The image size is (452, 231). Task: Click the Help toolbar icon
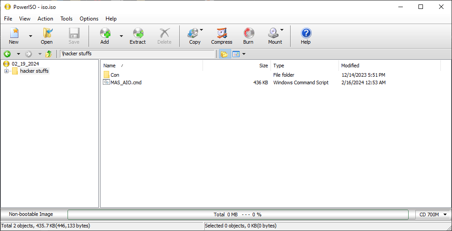[x=305, y=36]
